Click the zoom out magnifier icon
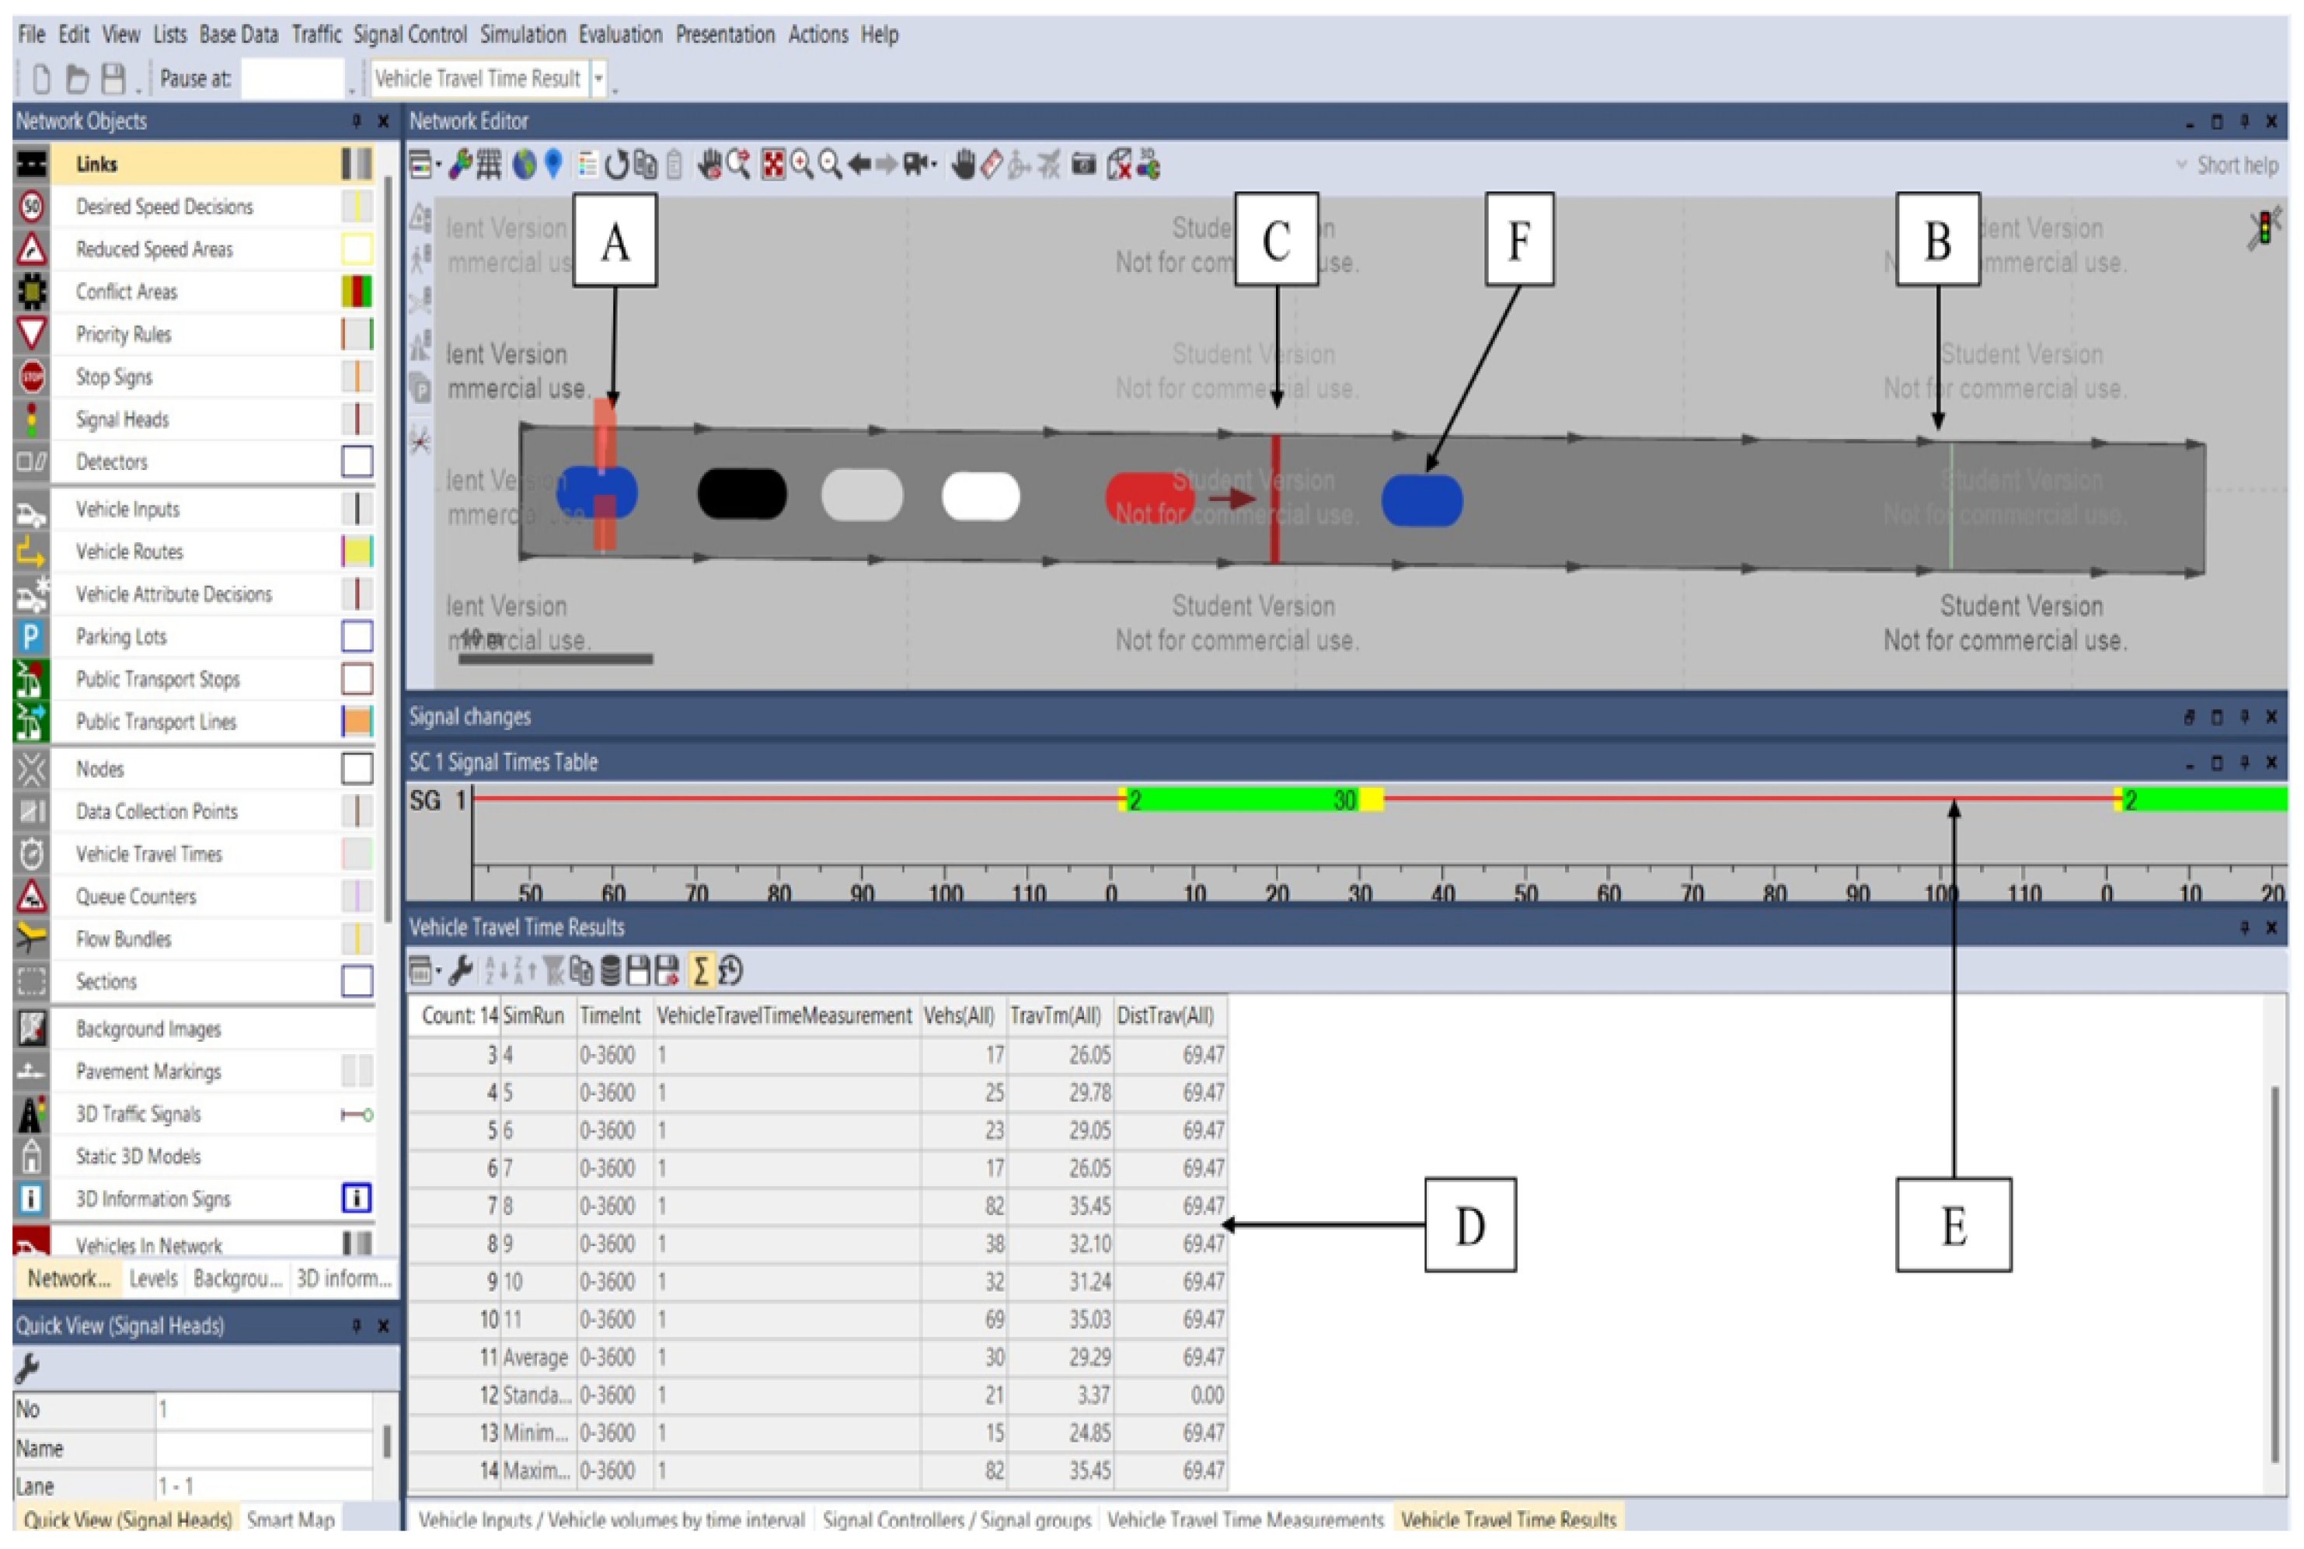 coord(830,165)
